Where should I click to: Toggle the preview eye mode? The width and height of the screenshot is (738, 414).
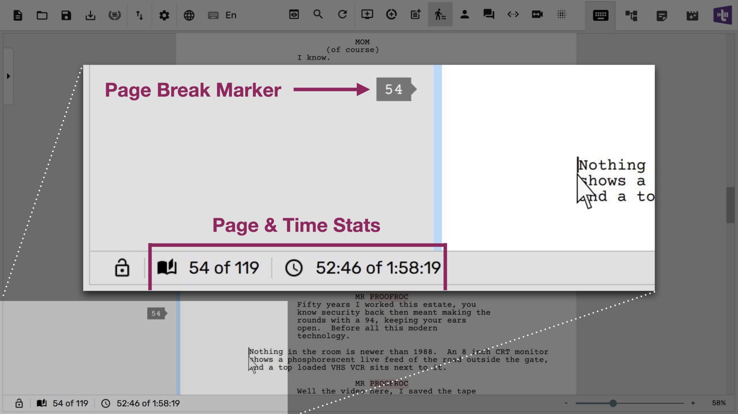(294, 15)
